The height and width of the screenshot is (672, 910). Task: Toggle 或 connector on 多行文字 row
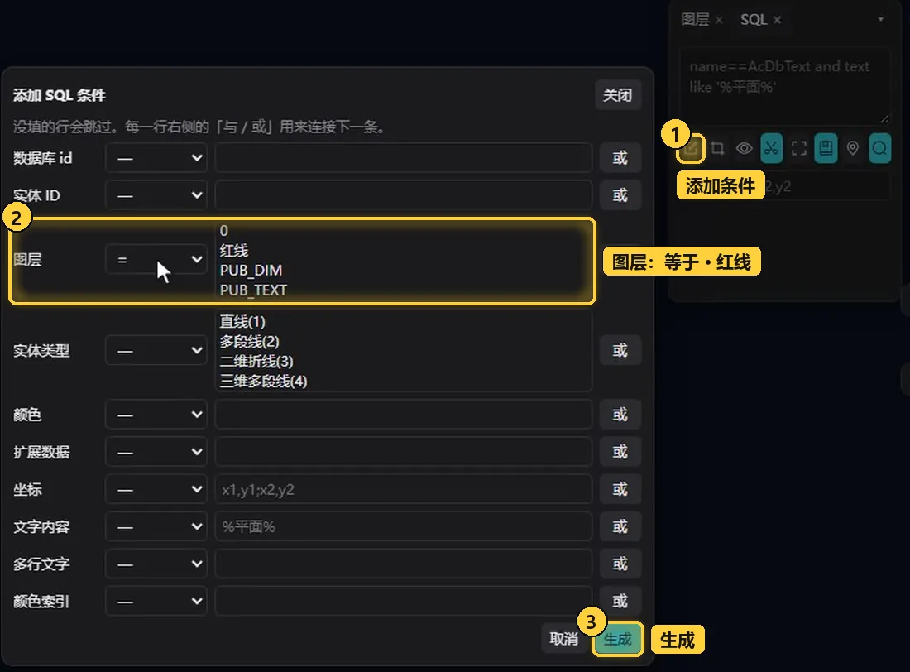pyautogui.click(x=620, y=564)
